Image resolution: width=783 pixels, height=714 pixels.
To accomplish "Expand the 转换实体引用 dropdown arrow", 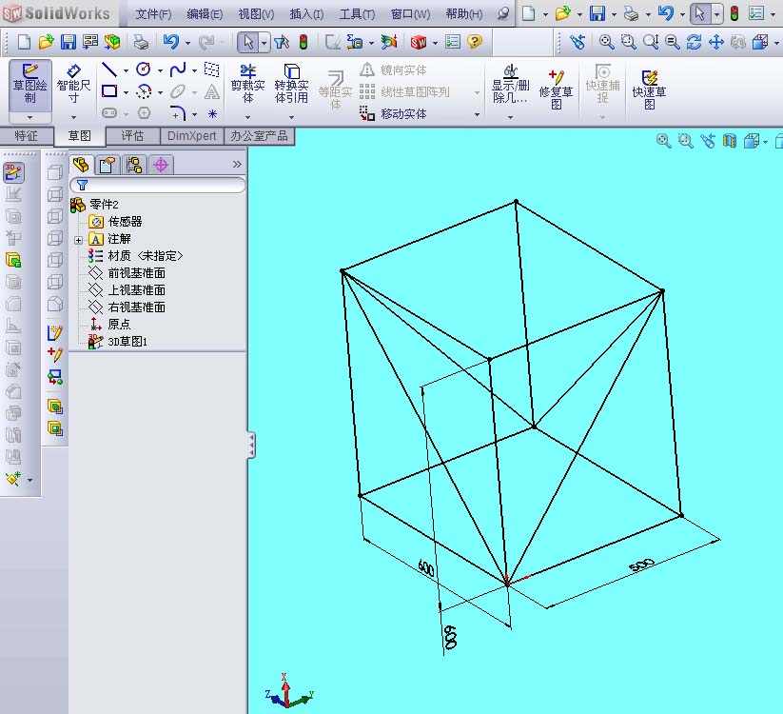I will click(291, 117).
